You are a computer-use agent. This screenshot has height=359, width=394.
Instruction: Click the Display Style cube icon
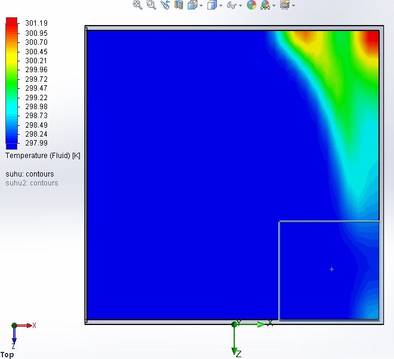click(x=212, y=5)
